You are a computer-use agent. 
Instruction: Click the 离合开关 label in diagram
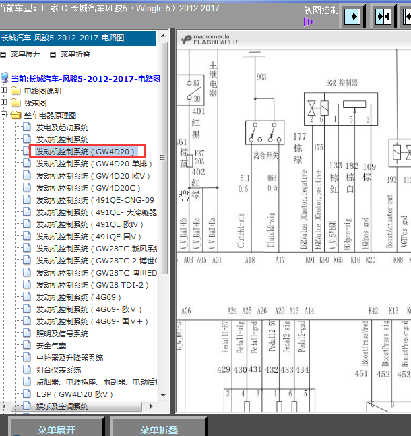tap(266, 155)
